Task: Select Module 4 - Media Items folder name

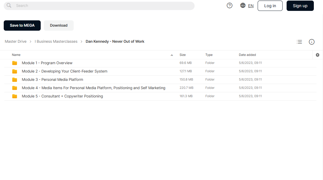Action: coord(93,88)
